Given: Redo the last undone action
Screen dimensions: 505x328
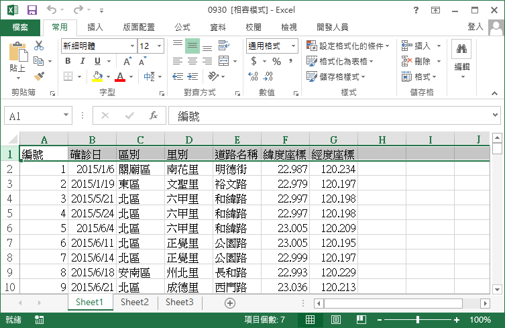Looking at the screenshot, I should point(78,9).
